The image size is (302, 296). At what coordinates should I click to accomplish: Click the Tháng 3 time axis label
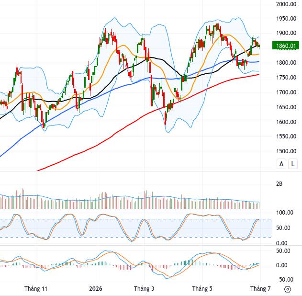144,289
